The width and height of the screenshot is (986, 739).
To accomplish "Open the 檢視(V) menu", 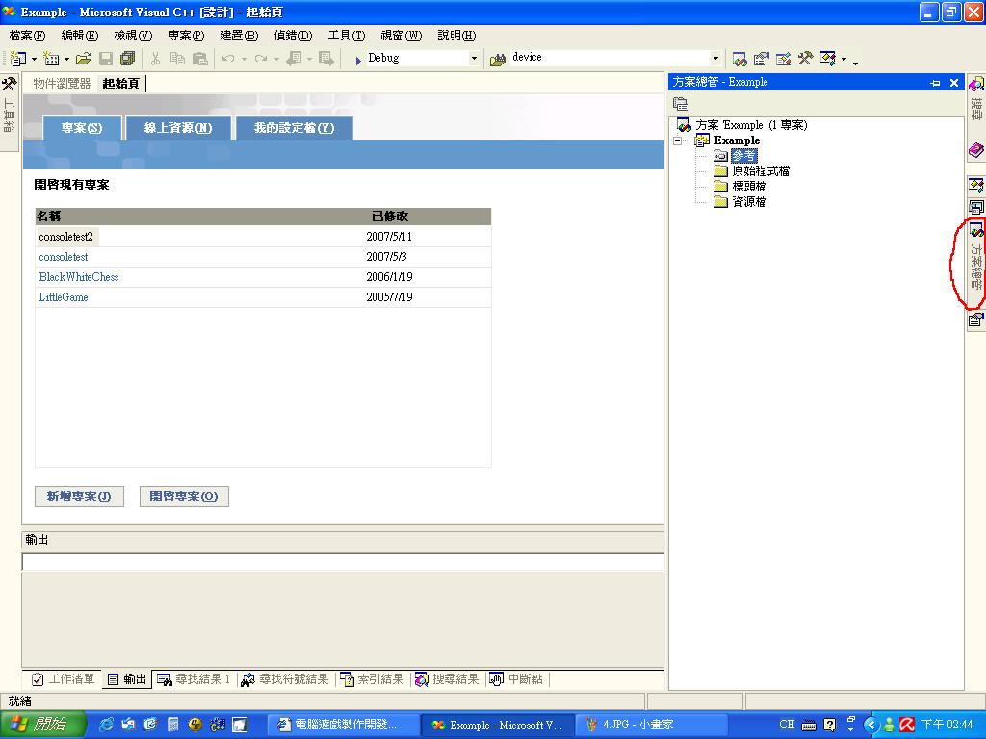I will pos(133,36).
